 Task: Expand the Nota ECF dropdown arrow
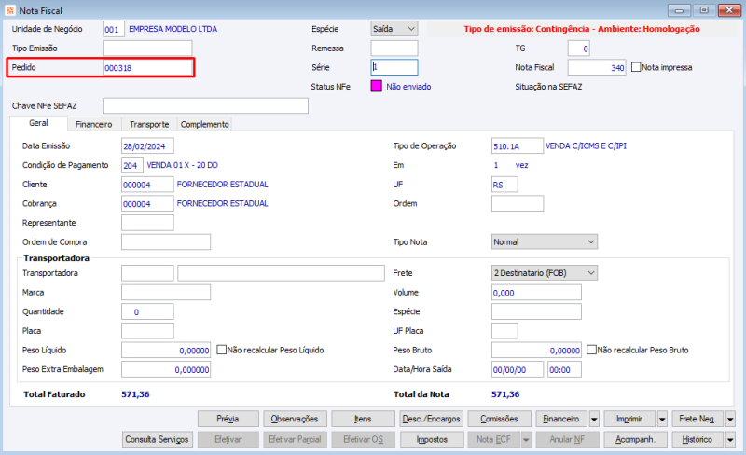coord(526,439)
